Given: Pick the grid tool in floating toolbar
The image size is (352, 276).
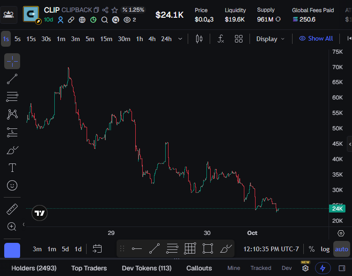Looking at the screenshot, I should tap(190, 248).
